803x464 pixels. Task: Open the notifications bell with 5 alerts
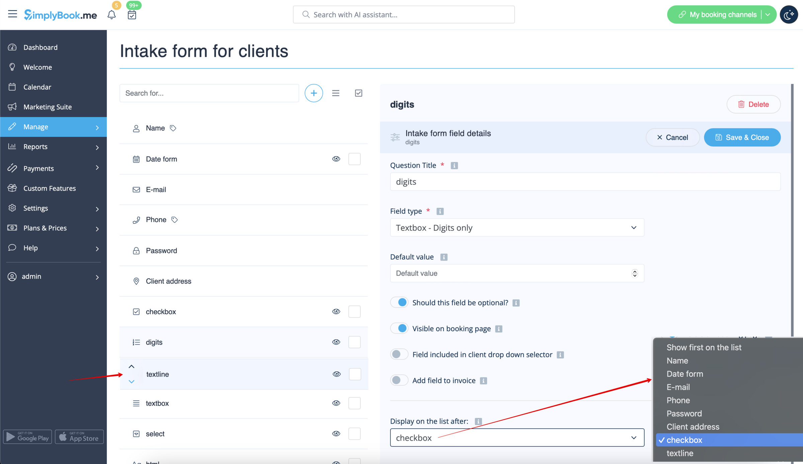point(111,15)
